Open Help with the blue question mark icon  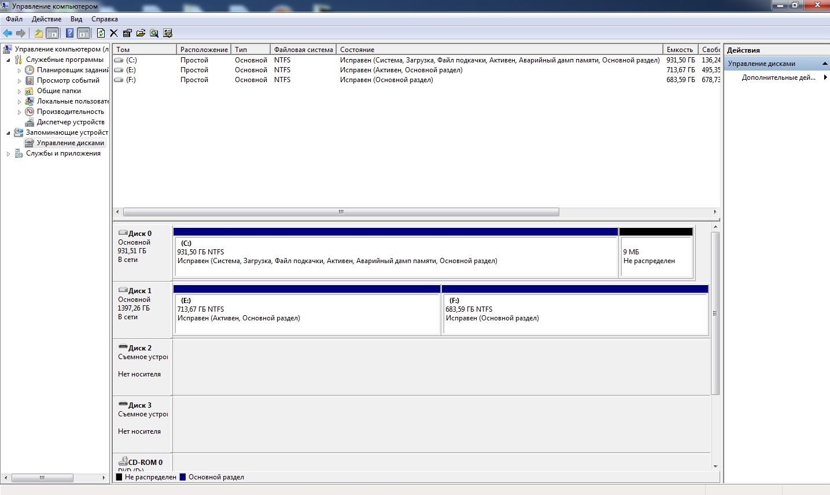tap(69, 33)
